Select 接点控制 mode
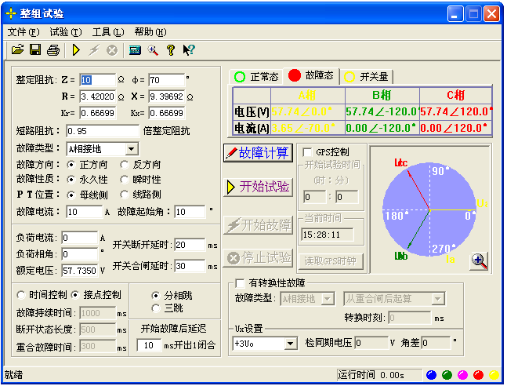 tap(75, 295)
